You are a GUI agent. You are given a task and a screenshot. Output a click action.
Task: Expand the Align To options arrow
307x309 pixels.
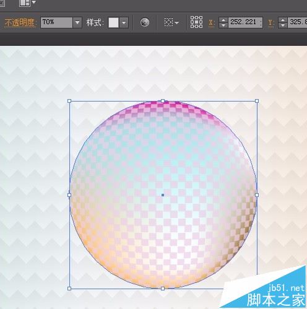176,23
